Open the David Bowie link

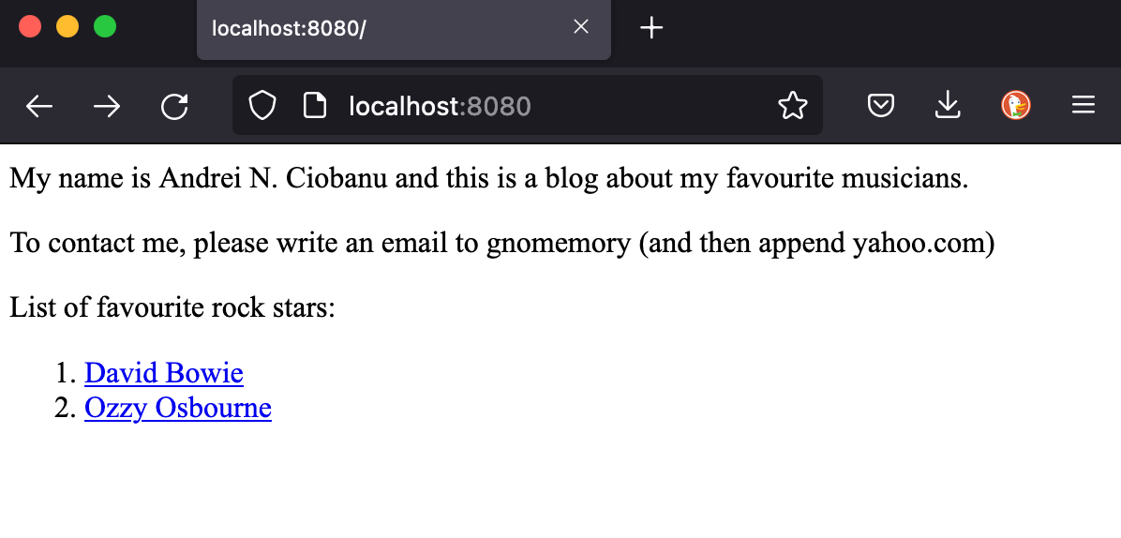pyautogui.click(x=164, y=373)
